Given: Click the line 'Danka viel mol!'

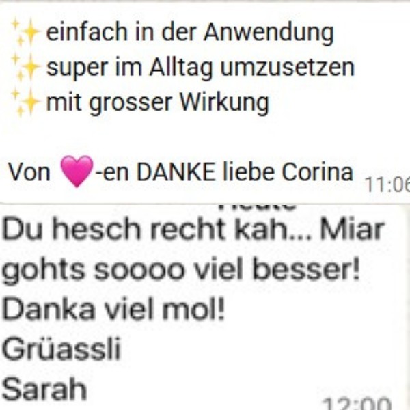Looking at the screenshot, I should pyautogui.click(x=113, y=310).
